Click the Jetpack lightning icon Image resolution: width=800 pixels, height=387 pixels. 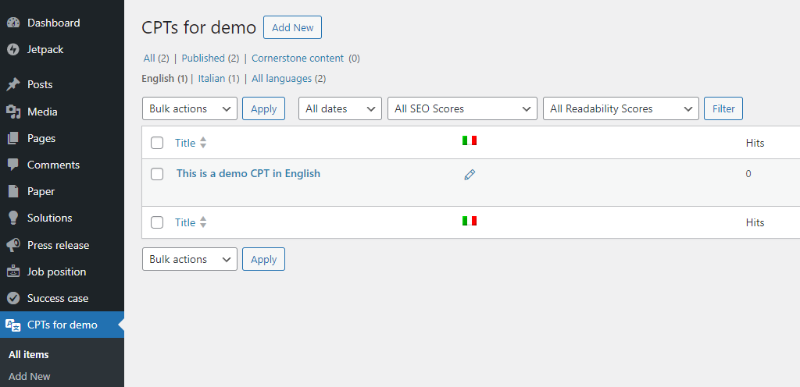(x=13, y=49)
